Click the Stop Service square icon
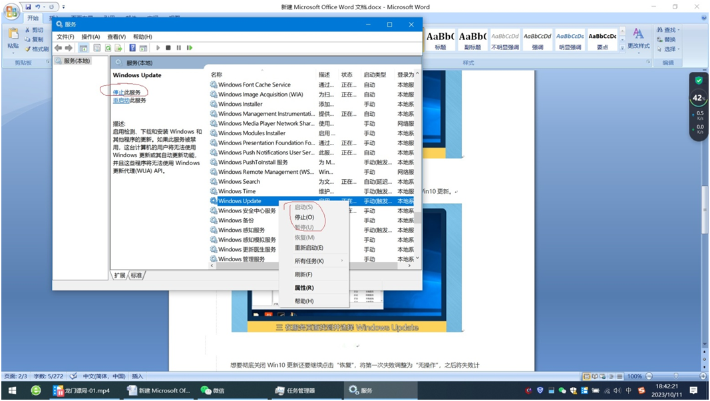 168,48
